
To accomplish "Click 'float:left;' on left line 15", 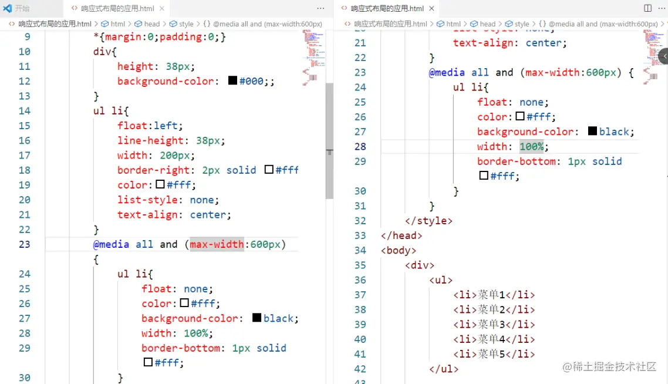I will coord(150,126).
